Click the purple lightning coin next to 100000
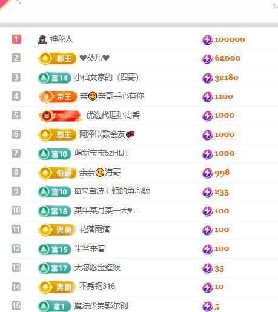The image size is (278, 312). click(207, 39)
